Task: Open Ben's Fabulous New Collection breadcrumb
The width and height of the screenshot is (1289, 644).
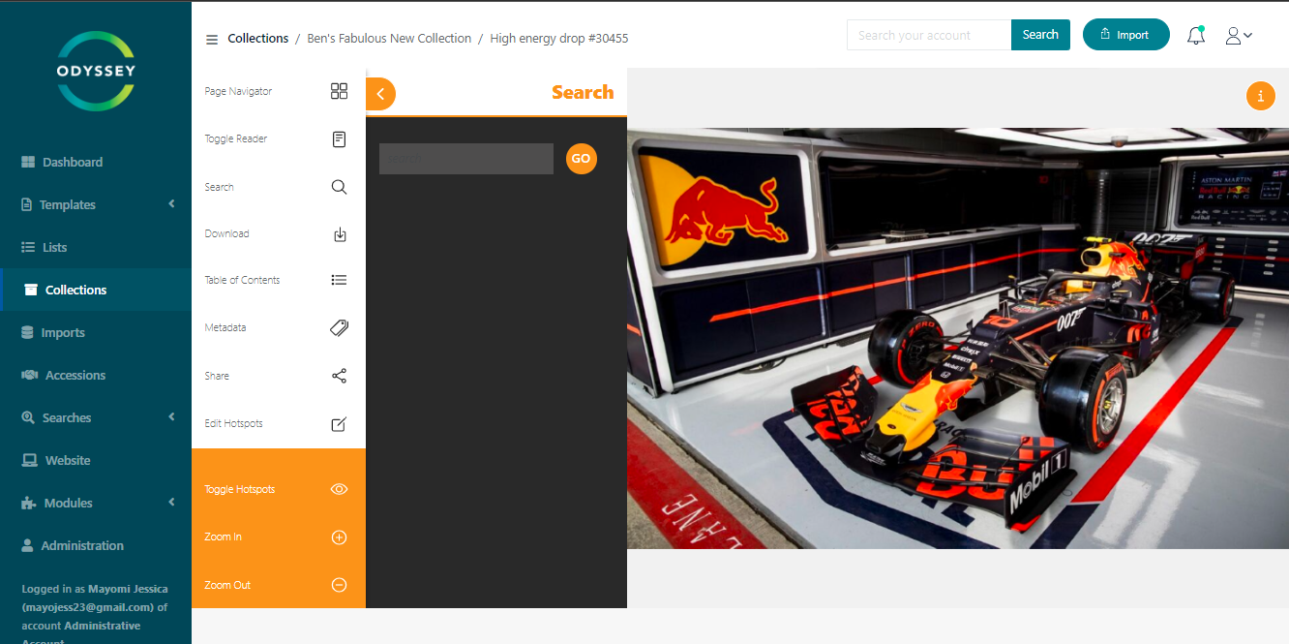Action: pyautogui.click(x=389, y=39)
